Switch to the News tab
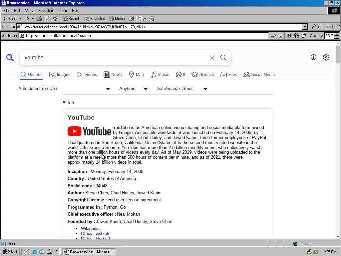341x256 pixels. pyautogui.click(x=113, y=75)
